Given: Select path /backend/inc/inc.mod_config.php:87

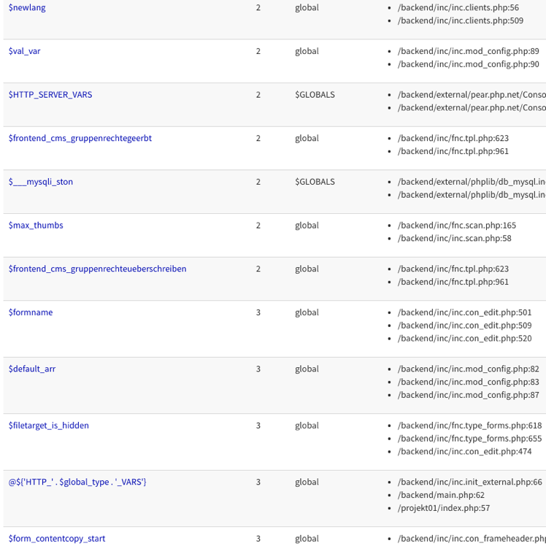Looking at the screenshot, I should tap(469, 395).
